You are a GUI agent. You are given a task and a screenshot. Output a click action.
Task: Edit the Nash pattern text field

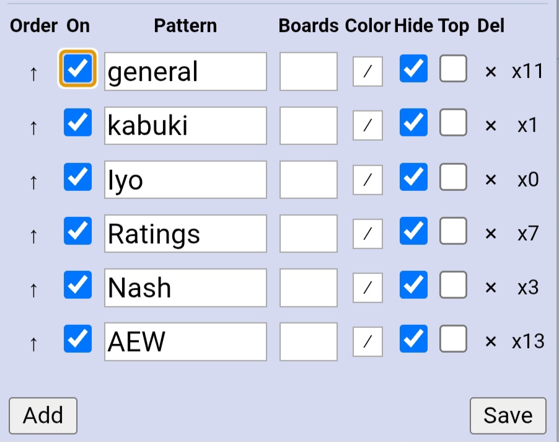[x=185, y=288]
